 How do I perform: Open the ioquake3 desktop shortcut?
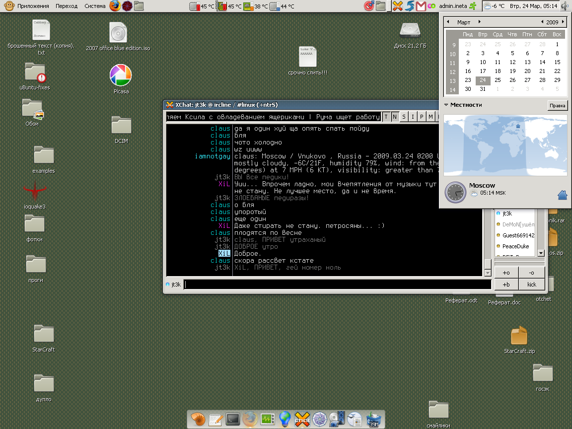point(34,191)
